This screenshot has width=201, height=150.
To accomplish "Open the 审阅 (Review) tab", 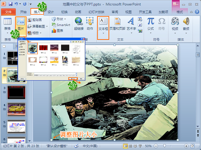I will (x=115, y=12).
